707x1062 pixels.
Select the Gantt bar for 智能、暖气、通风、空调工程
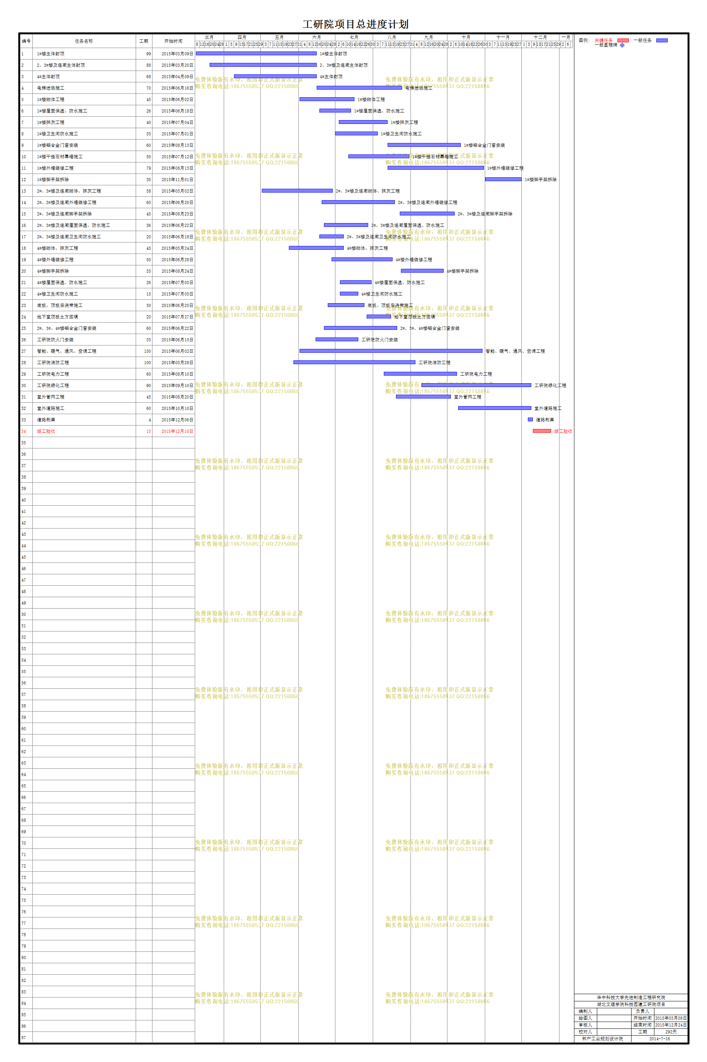pyautogui.click(x=391, y=351)
